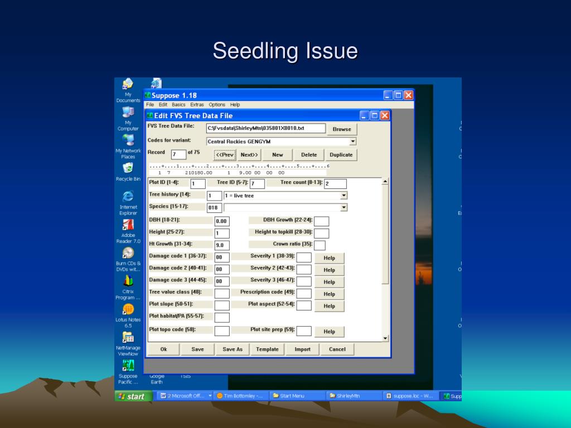This screenshot has width=571, height=428.
Task: Switch to ShirleyMtn taskbar item
Action: (x=353, y=396)
